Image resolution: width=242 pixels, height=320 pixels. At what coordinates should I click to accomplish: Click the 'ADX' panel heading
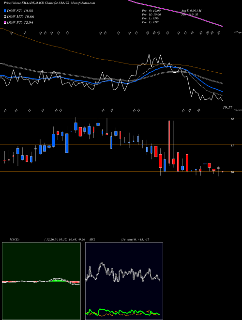coord(92,240)
